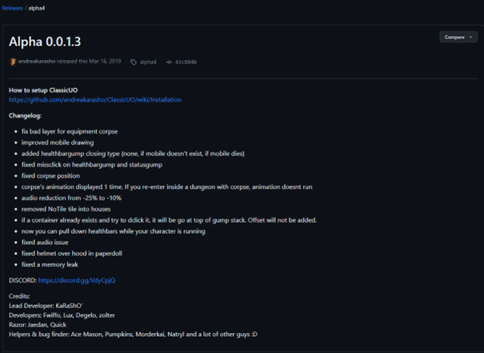Click 'fix bad layer for equipment corpse' item
484x353 pixels.
click(70, 131)
